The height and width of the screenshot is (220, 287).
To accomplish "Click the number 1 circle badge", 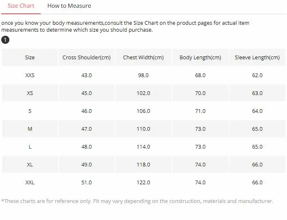I will click(5, 40).
